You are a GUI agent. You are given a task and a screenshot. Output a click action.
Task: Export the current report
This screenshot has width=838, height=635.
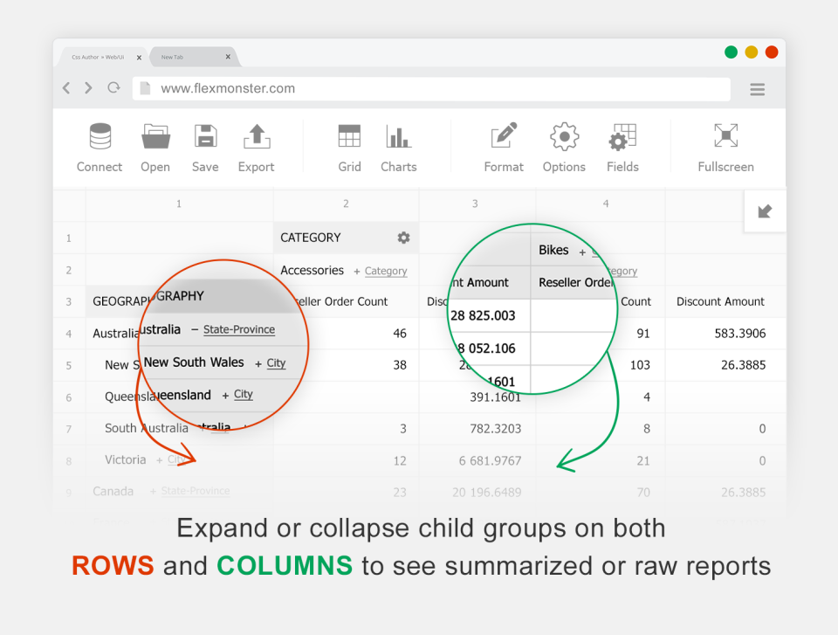(256, 147)
